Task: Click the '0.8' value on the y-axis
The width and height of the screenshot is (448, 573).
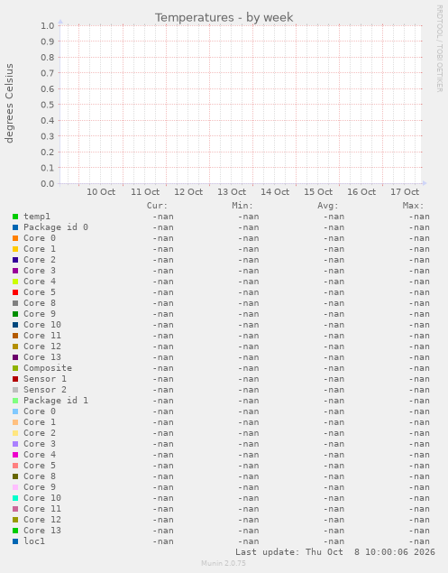Action: pyautogui.click(x=48, y=58)
